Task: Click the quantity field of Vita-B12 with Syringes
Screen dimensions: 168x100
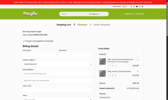Action: [x=112, y=66]
